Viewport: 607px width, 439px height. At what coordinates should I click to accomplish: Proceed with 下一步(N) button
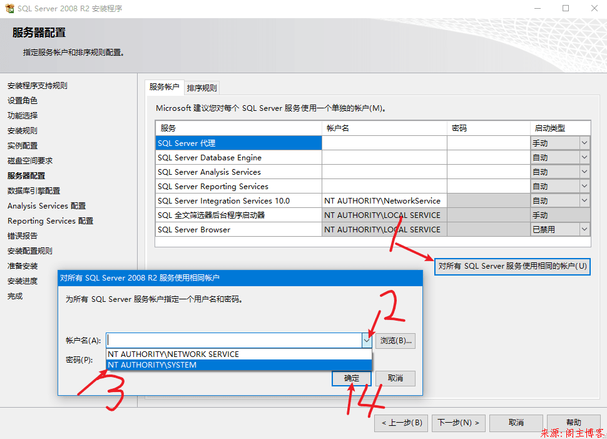pos(458,423)
